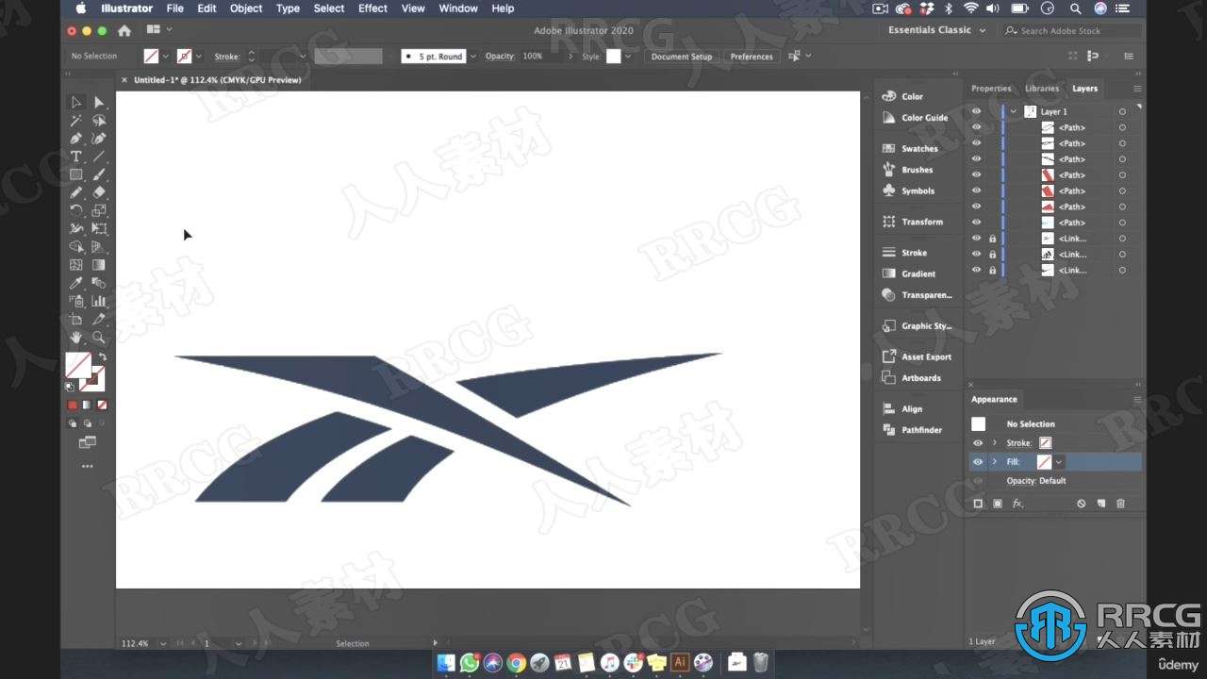Set paint mode to Gradient in toolbar
The image size is (1207, 679).
click(87, 405)
